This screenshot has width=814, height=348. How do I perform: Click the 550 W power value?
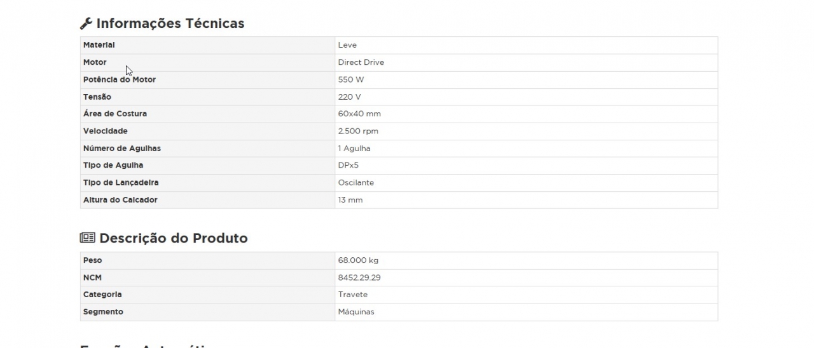[x=351, y=79]
